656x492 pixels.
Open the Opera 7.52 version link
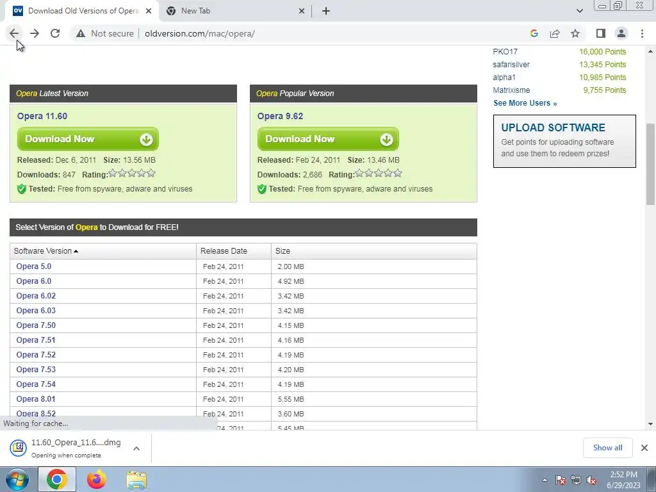click(36, 355)
